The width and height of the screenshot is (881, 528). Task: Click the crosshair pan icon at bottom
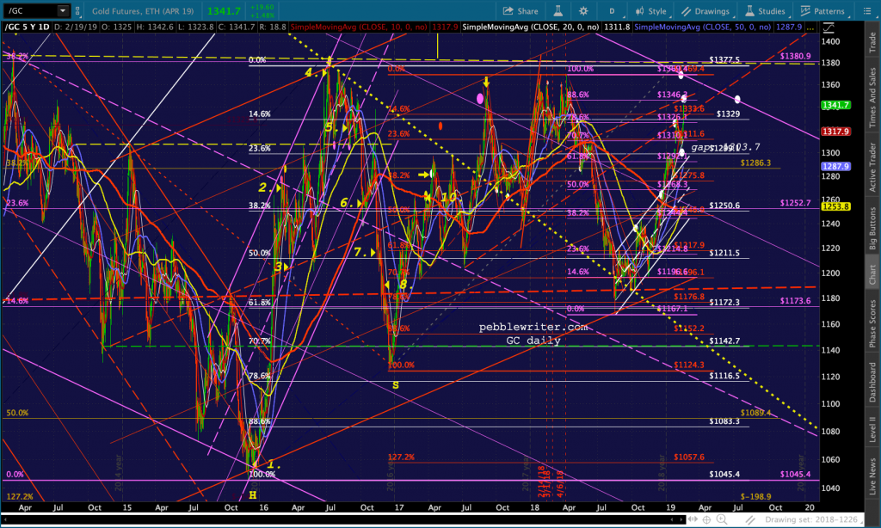point(706,519)
